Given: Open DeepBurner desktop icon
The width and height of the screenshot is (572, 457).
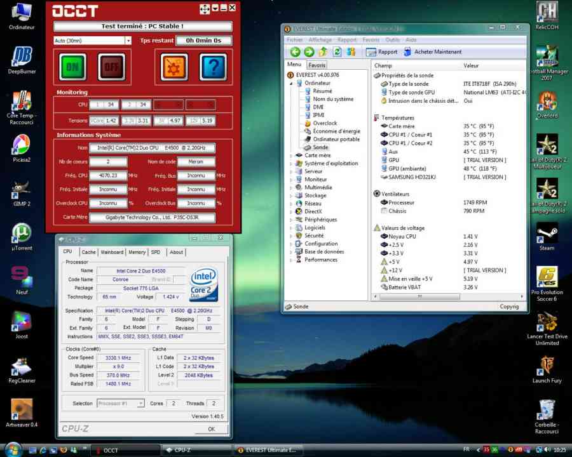Looking at the screenshot, I should click(x=22, y=60).
